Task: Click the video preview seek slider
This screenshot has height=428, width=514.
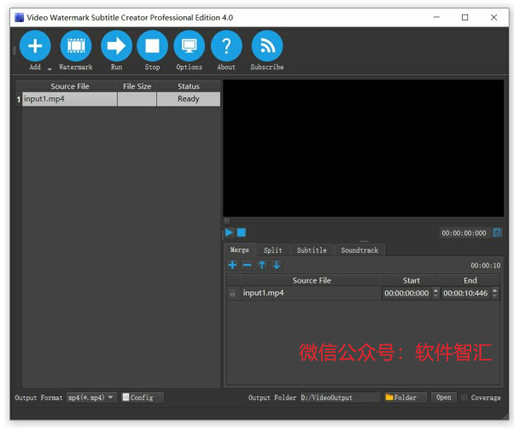Action: pyautogui.click(x=363, y=220)
